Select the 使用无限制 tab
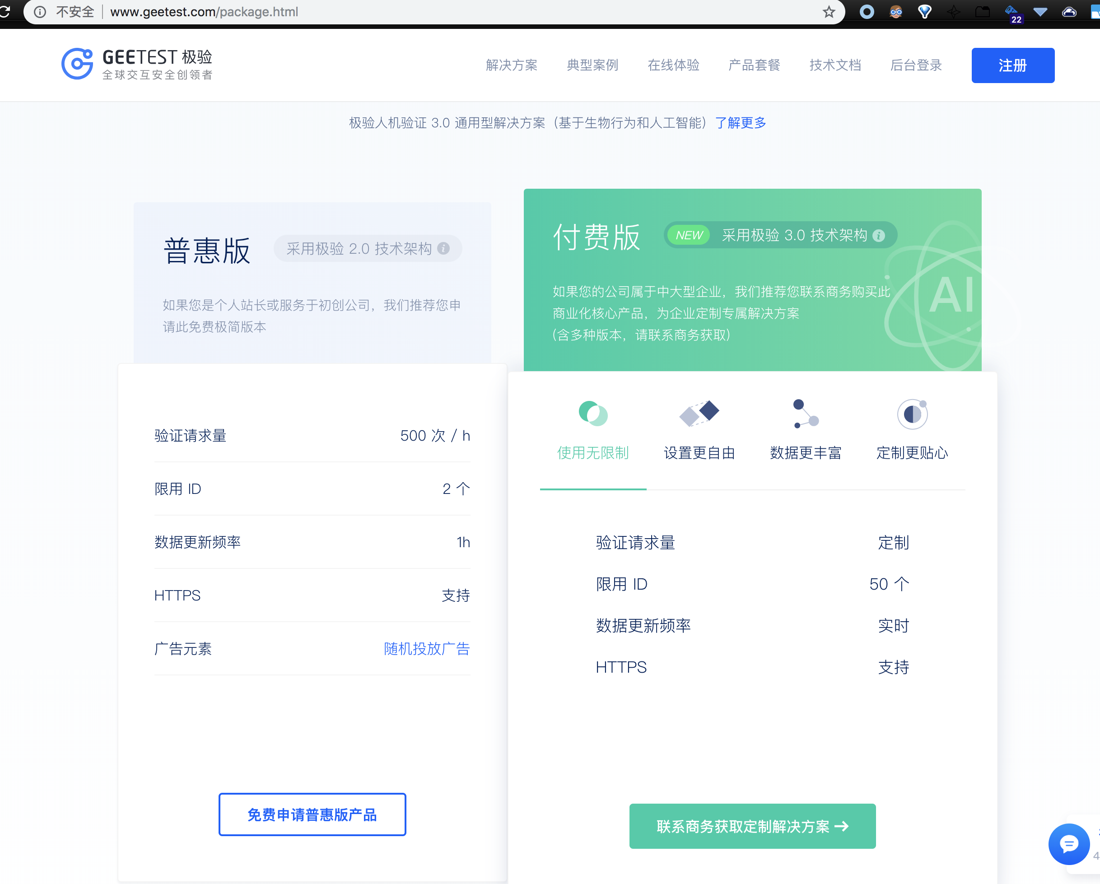The width and height of the screenshot is (1100, 884). 593,452
